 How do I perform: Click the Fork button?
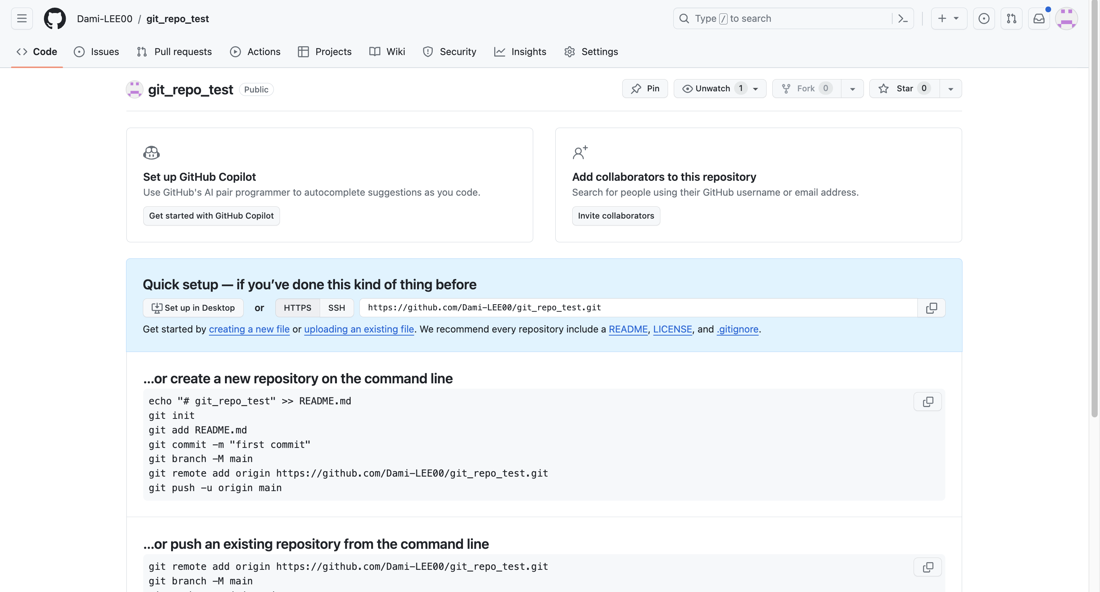(807, 89)
